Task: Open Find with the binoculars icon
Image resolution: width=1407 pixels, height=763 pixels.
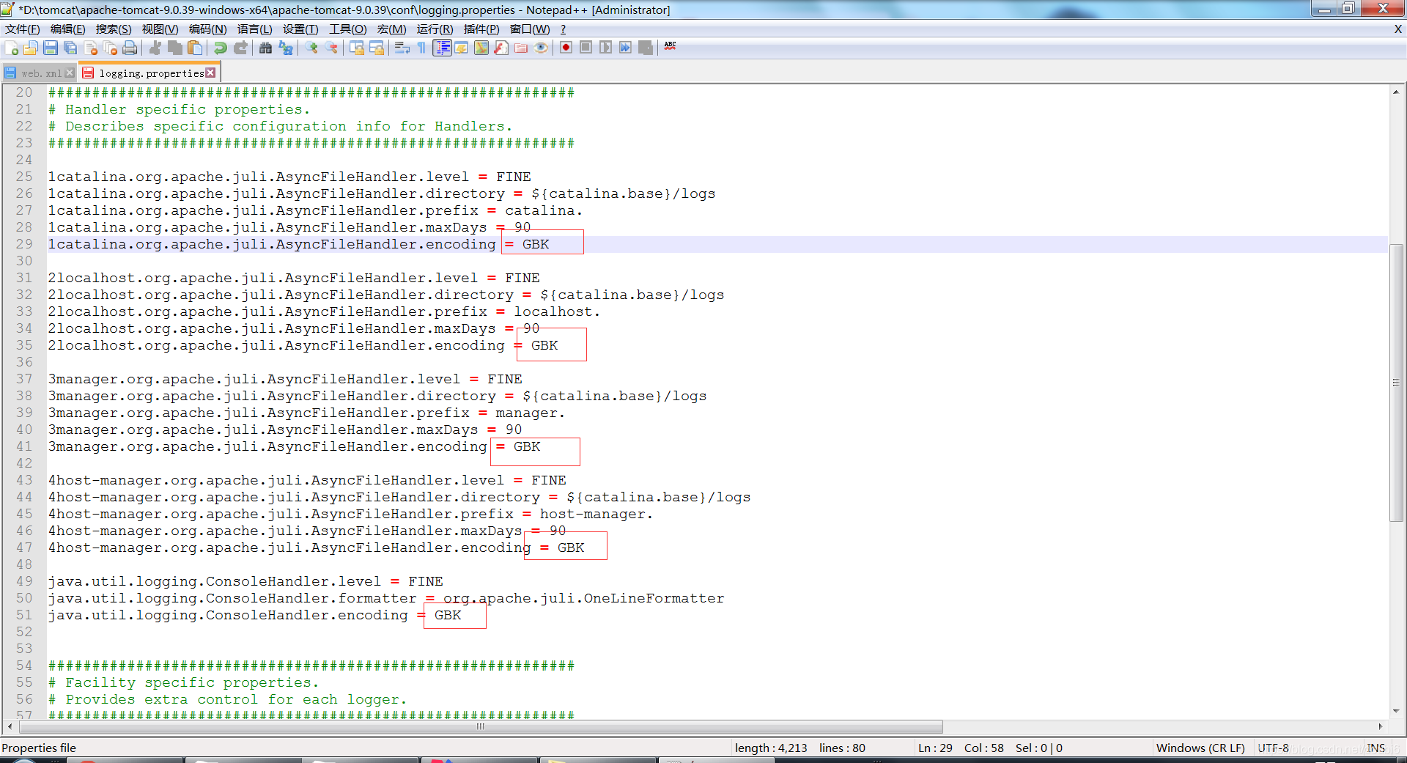Action: tap(265, 48)
